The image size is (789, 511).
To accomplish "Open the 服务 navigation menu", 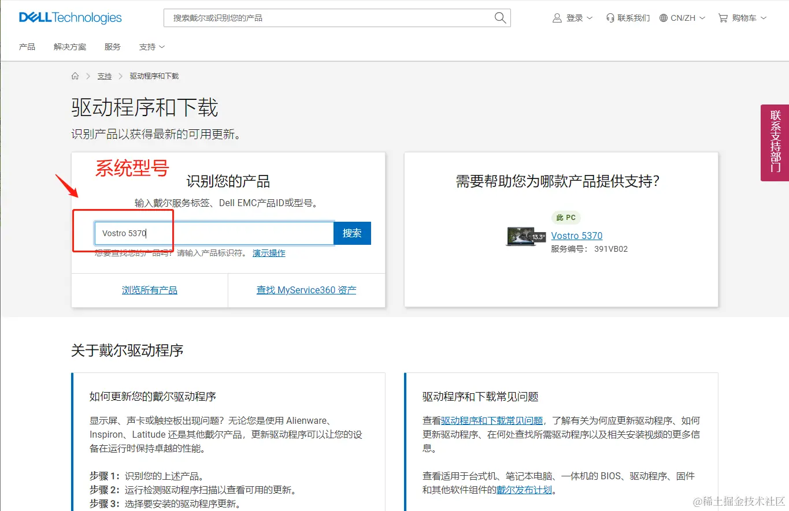I will click(x=113, y=47).
